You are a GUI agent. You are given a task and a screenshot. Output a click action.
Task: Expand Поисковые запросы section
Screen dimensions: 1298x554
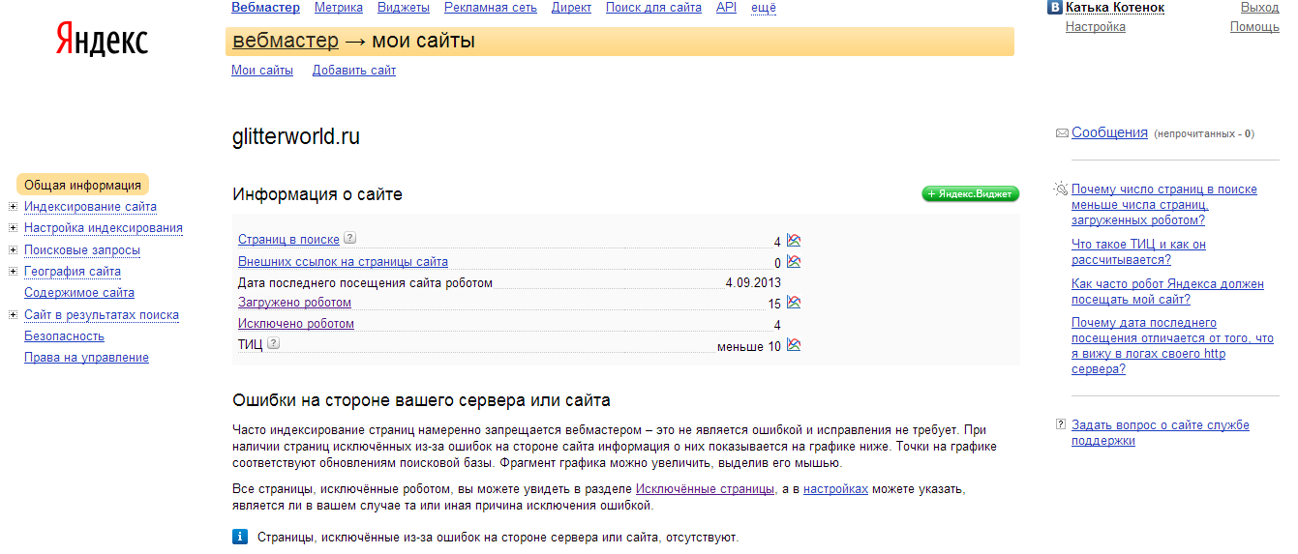tap(13, 249)
